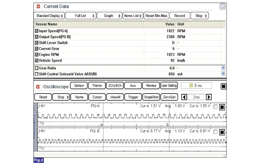Screen dimensions: 260x164
Task: Uncheck the Input Speed(PG-A) sensor
Action: (x=36, y=31)
